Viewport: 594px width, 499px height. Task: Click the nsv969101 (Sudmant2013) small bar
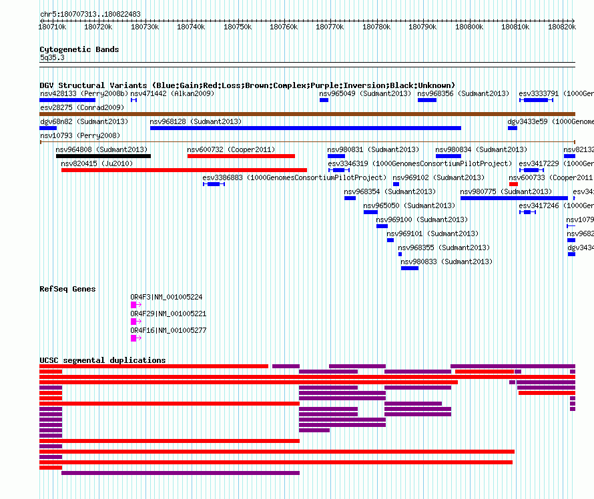[x=390, y=240]
